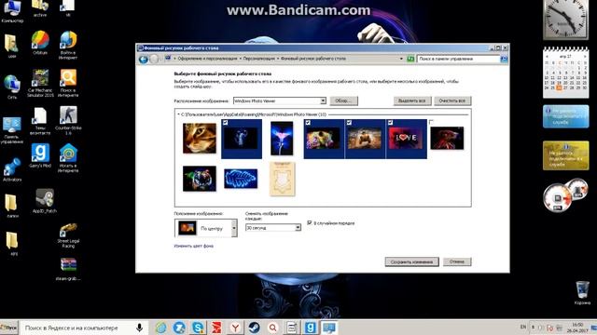
Task: Open the Компьютер desktop icon
Action: tap(12, 12)
